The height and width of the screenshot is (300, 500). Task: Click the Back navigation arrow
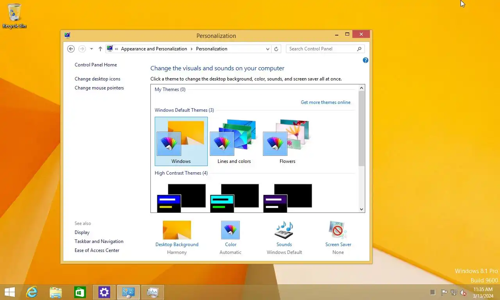coord(71,49)
